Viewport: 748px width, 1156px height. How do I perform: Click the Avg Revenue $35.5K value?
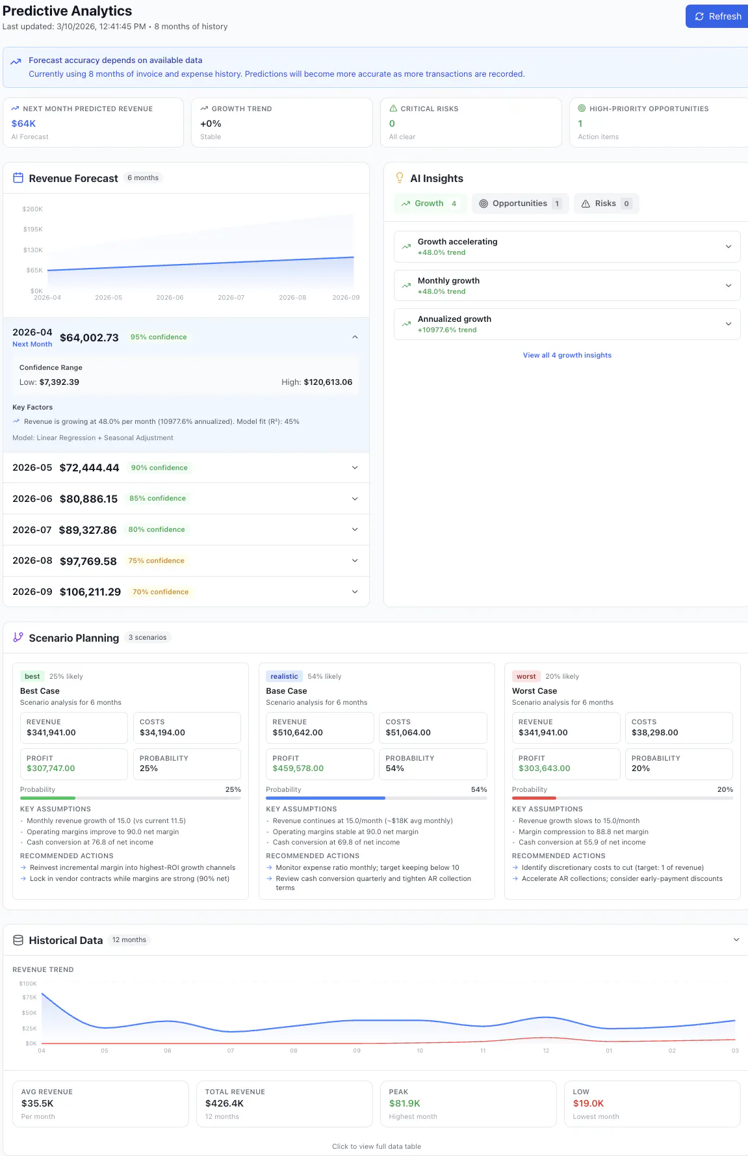[38, 1103]
